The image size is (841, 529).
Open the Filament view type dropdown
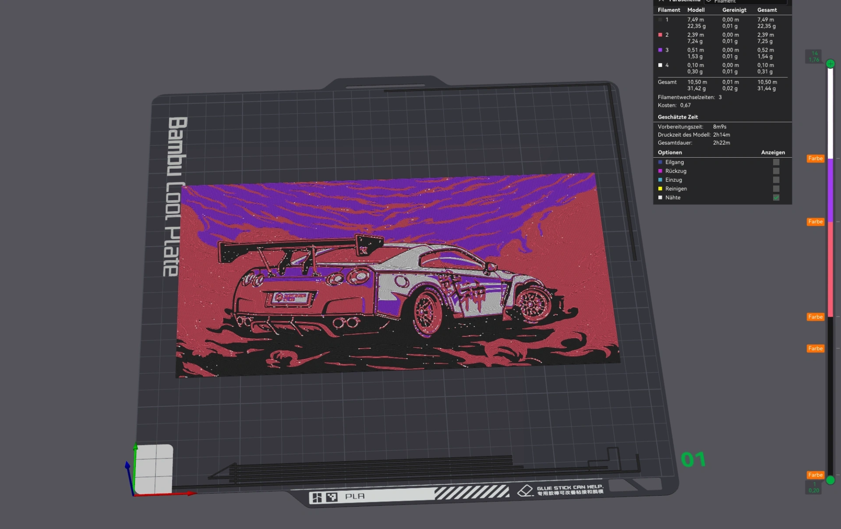(x=746, y=2)
